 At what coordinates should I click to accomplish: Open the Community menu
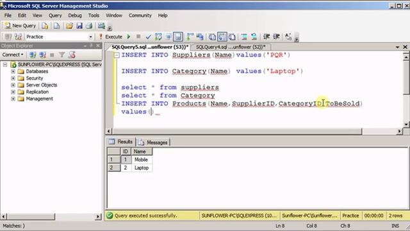(140, 15)
